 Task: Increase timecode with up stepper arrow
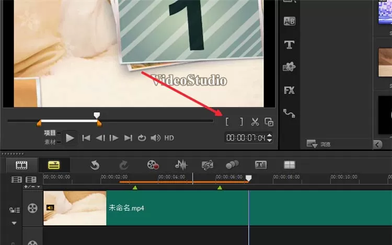[x=269, y=135]
